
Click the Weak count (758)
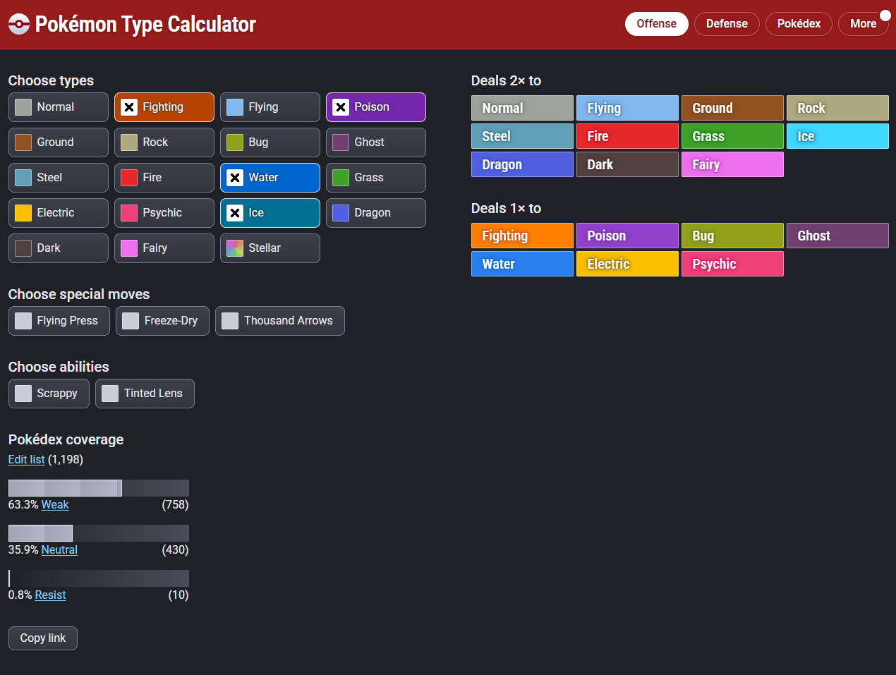(x=175, y=504)
